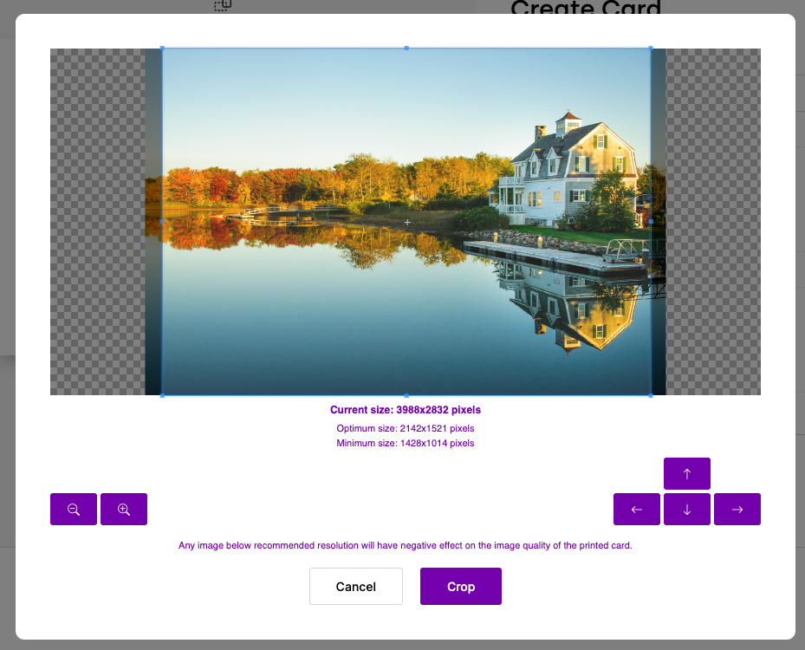
Task: Click the 'Create Card' heading behind the dialog
Action: 586,7
